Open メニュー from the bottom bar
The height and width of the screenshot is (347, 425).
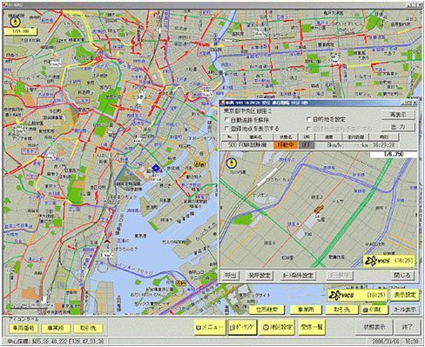click(x=210, y=327)
